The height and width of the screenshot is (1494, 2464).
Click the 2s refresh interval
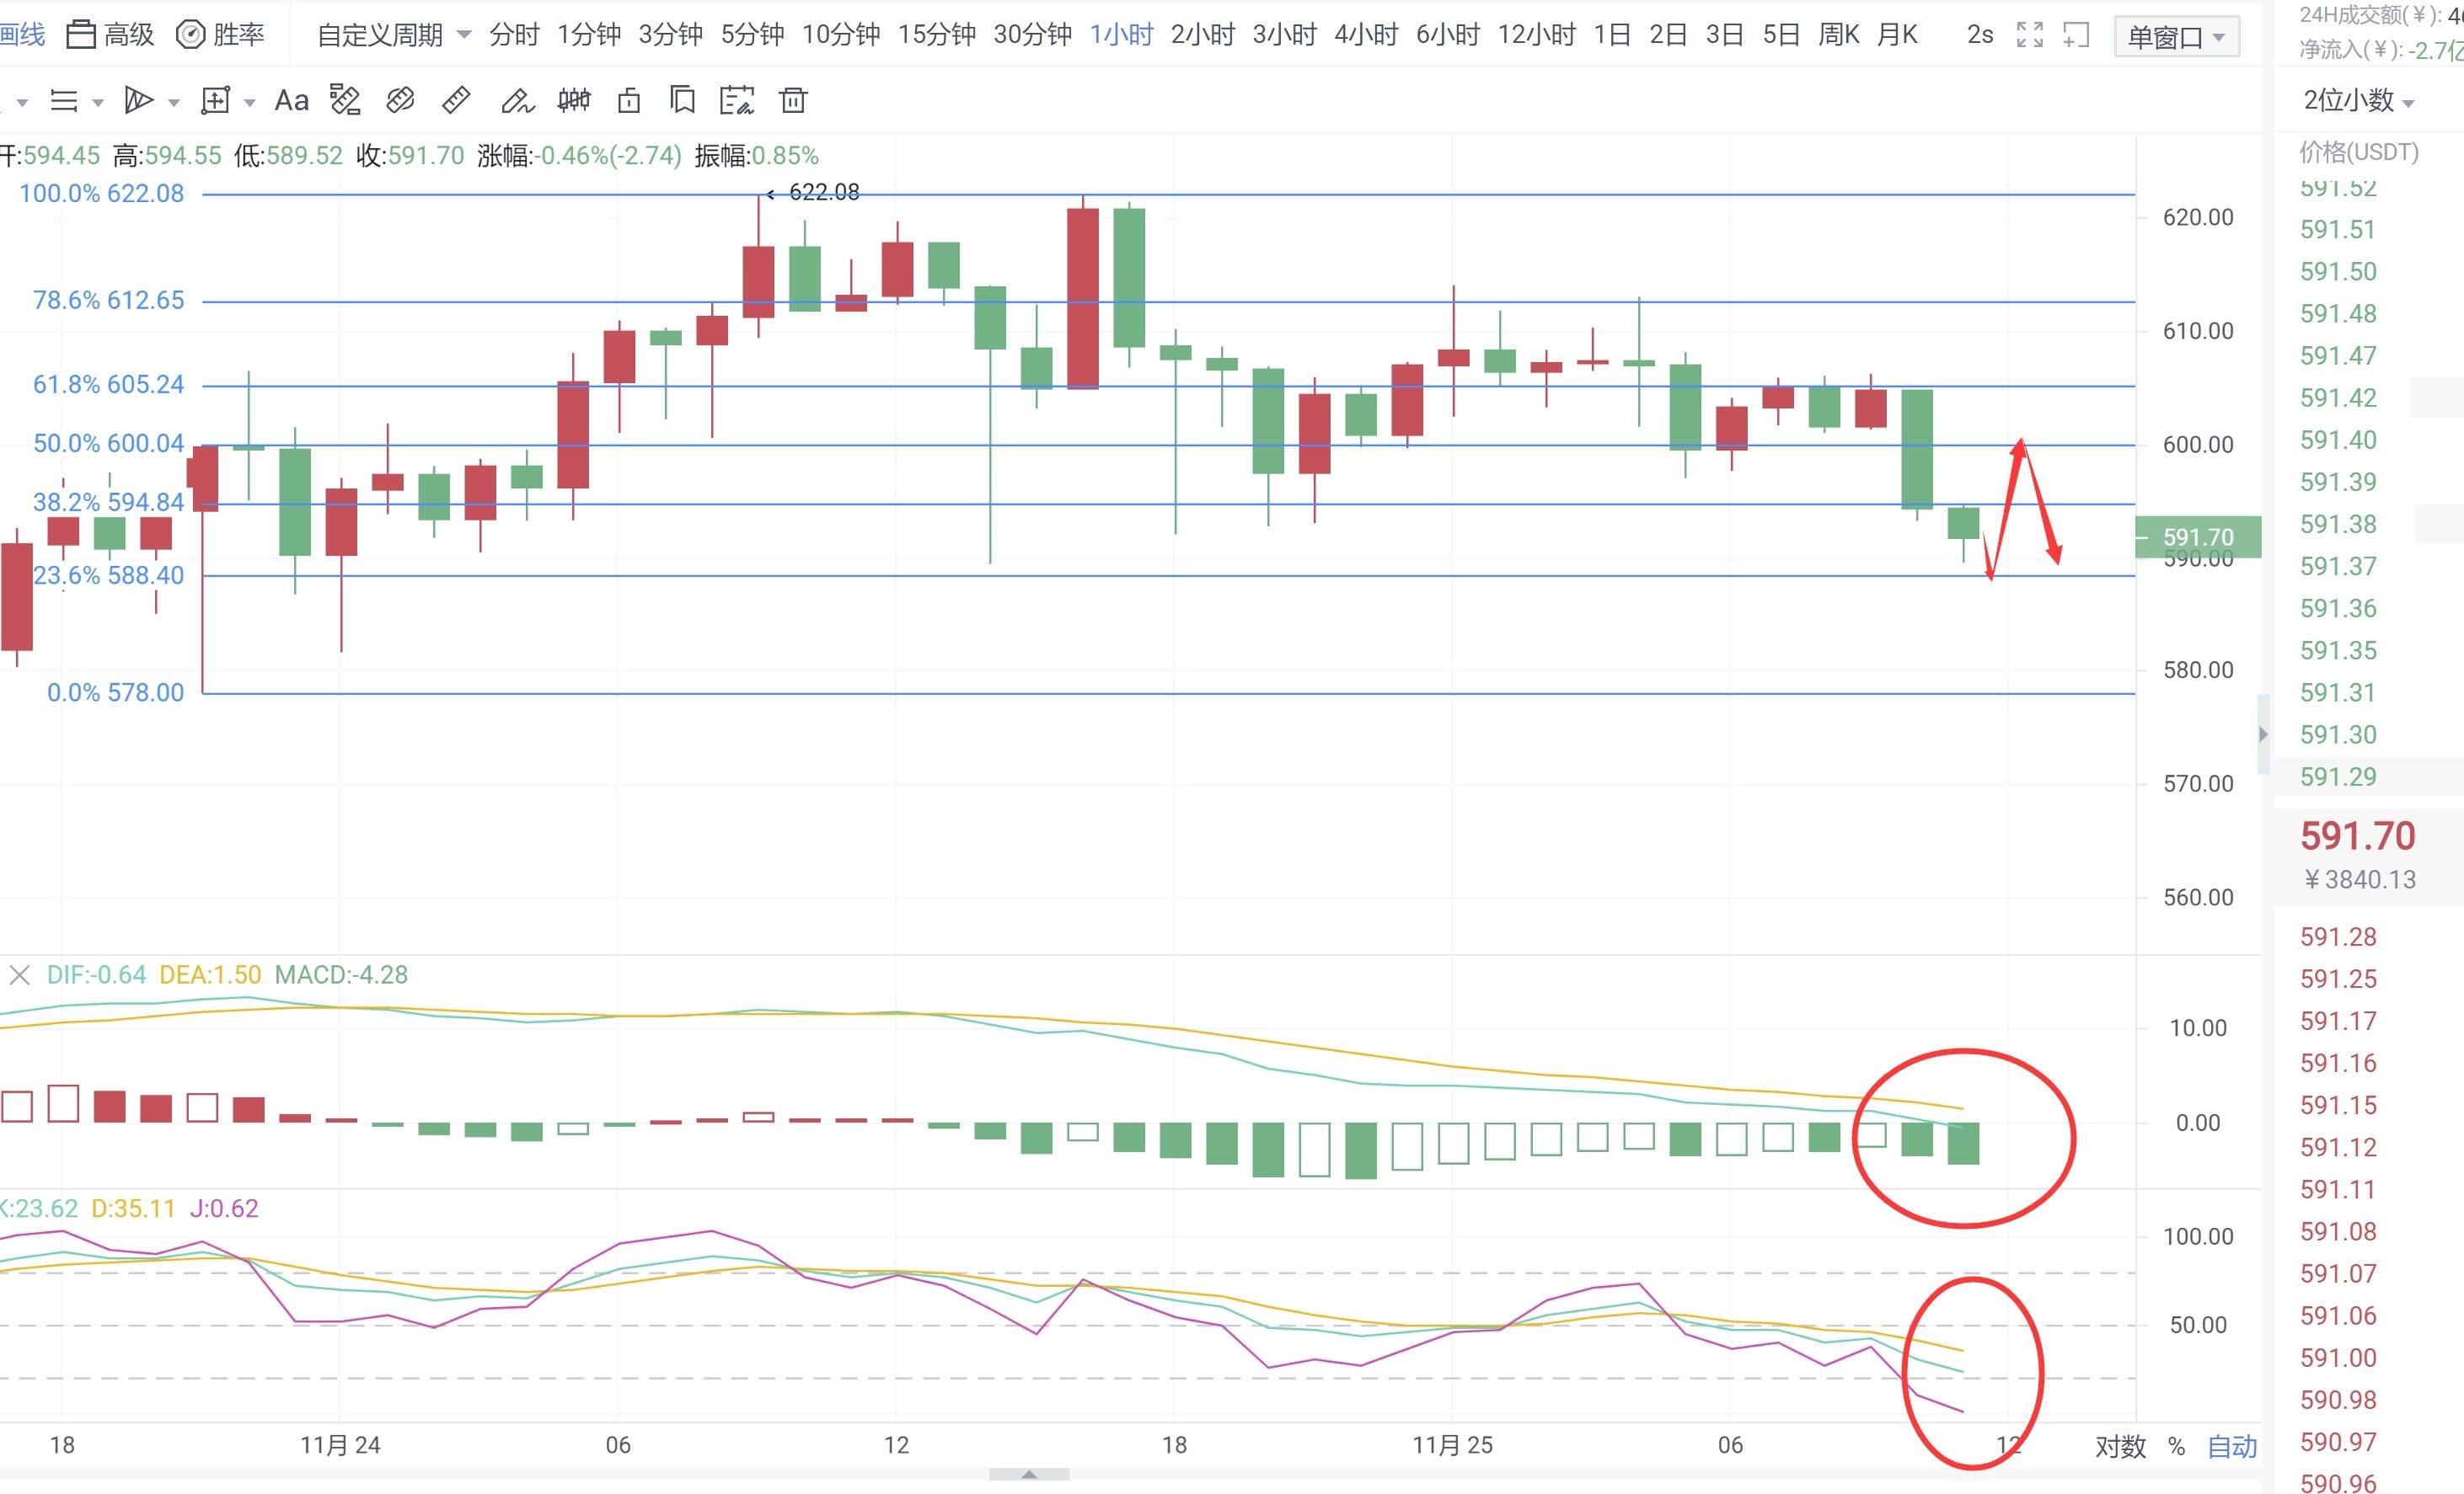pyautogui.click(x=1980, y=35)
